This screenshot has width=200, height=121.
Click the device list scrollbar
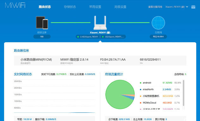(184, 93)
